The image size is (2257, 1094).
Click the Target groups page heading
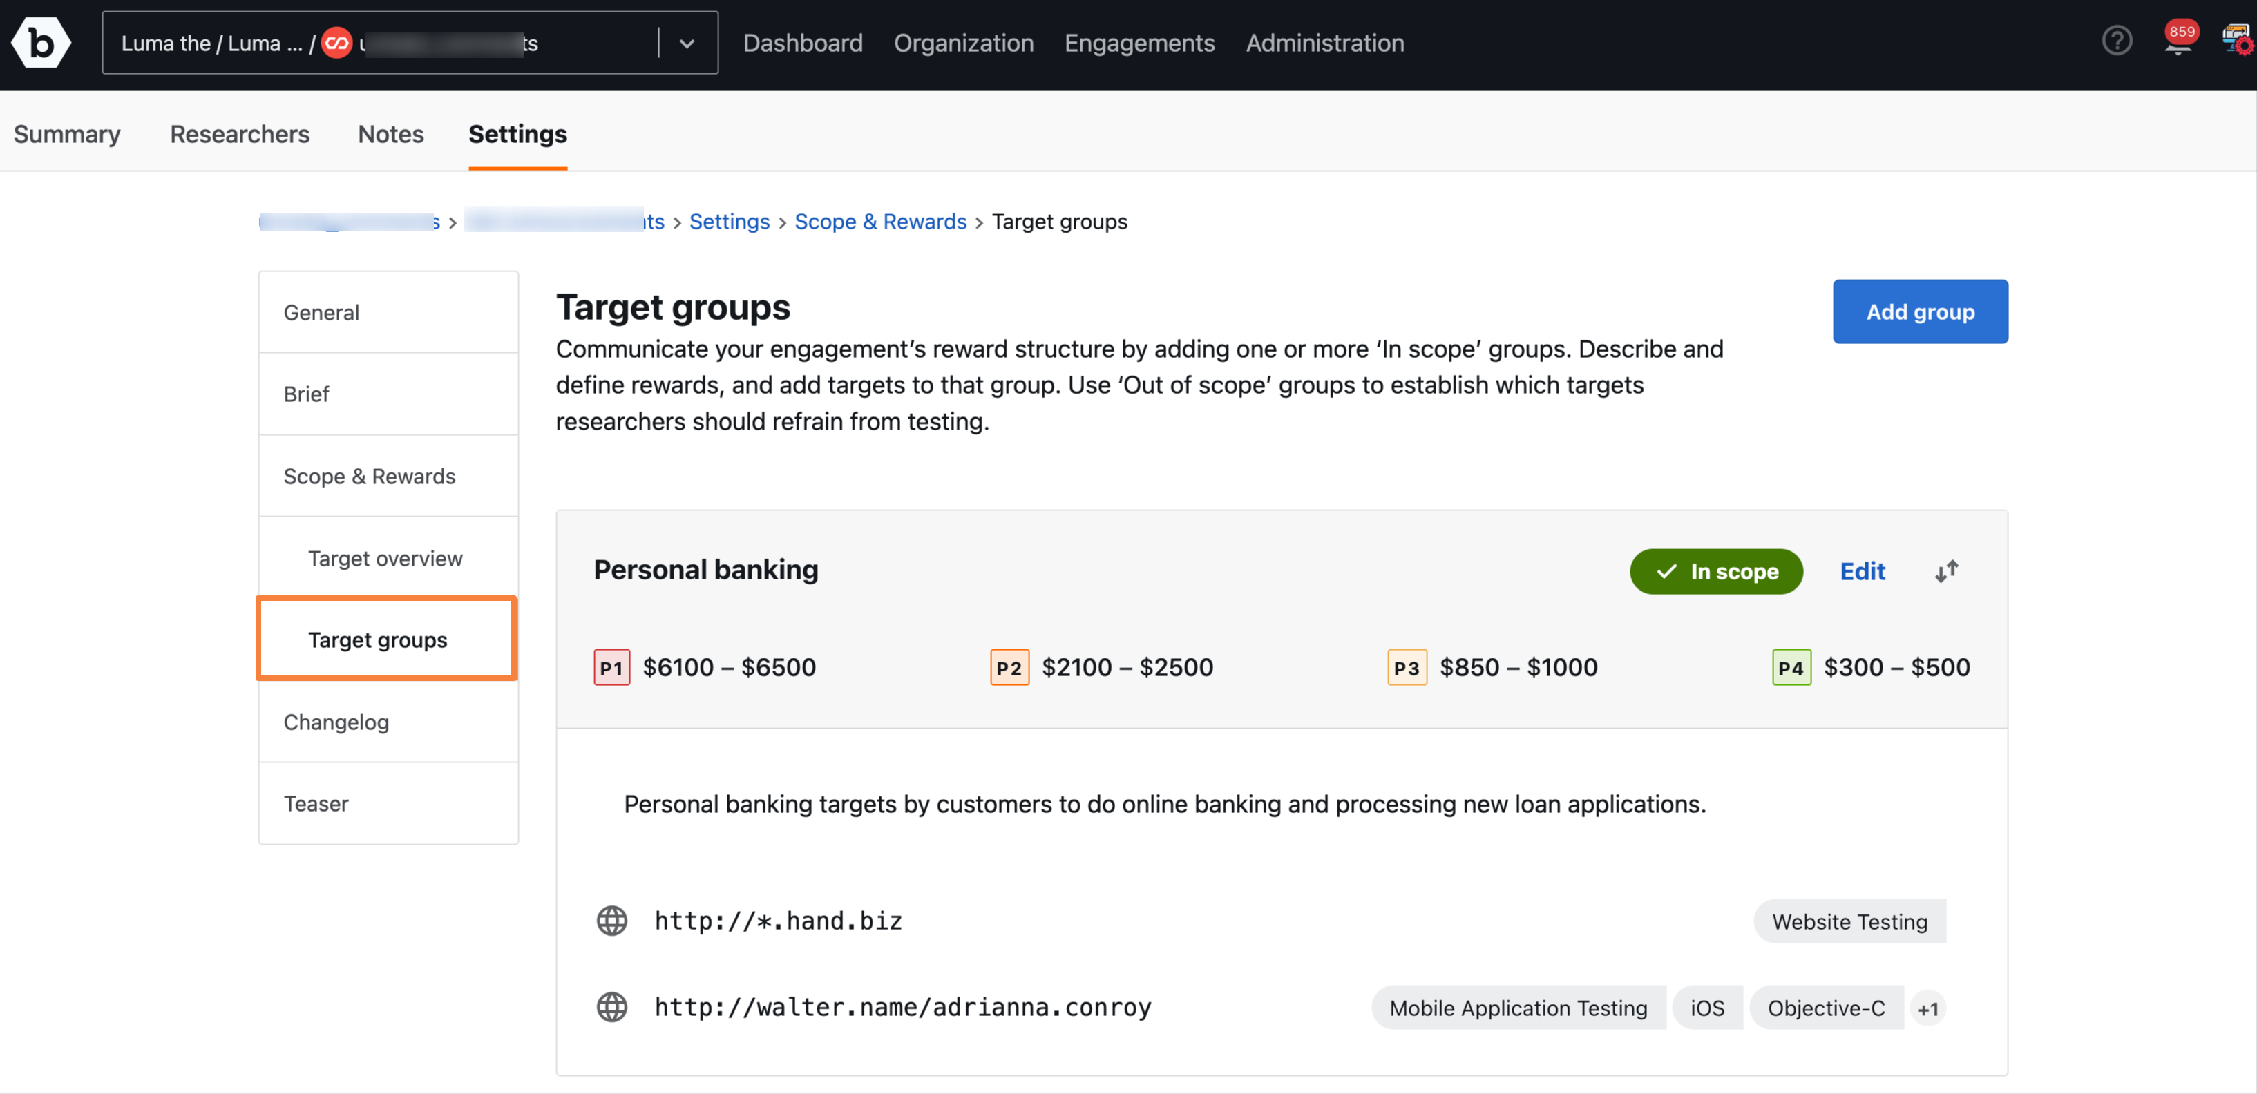(x=673, y=307)
